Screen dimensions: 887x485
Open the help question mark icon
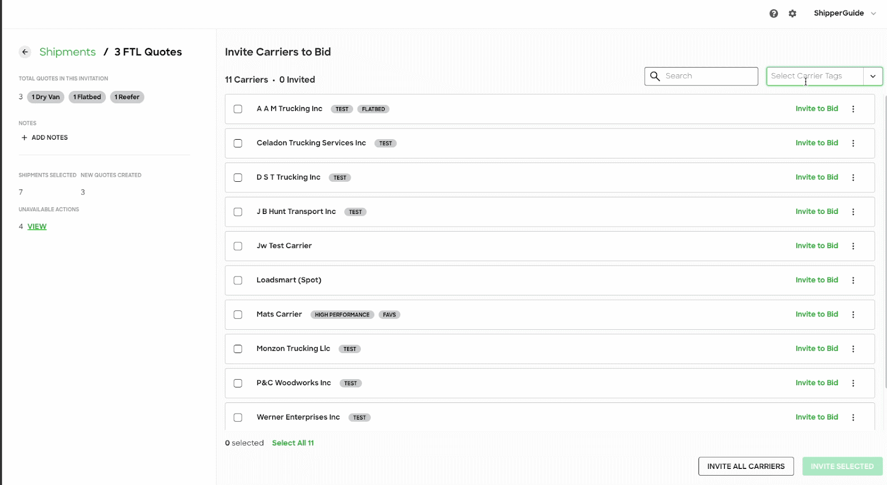(x=773, y=13)
